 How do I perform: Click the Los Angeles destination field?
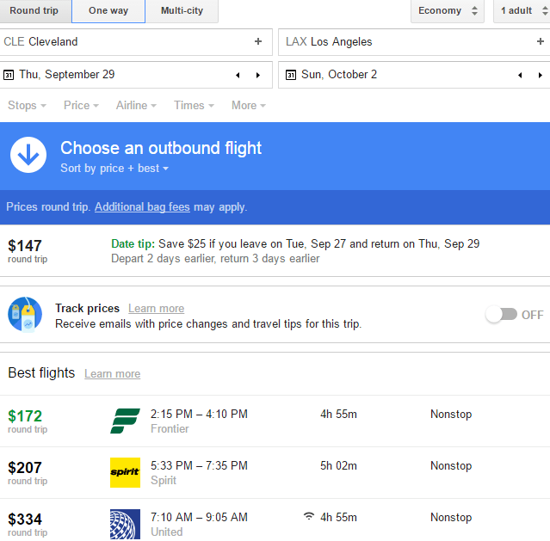405,41
